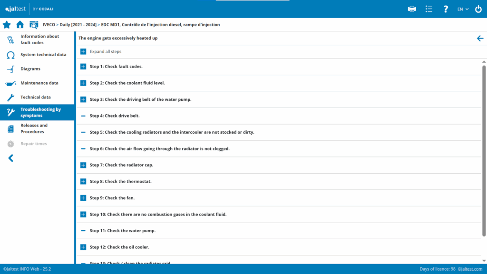Open the Diagrams section
Image resolution: width=487 pixels, height=274 pixels.
click(x=30, y=69)
